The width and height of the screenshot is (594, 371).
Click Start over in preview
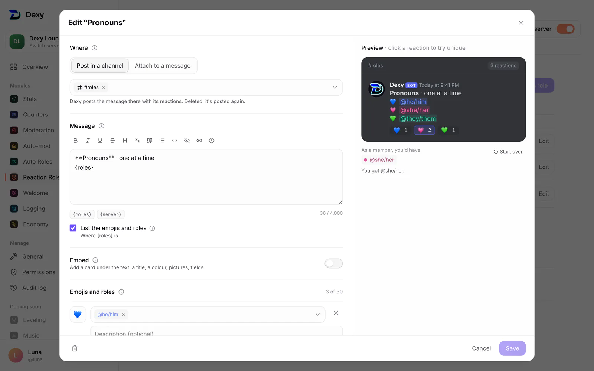(508, 152)
